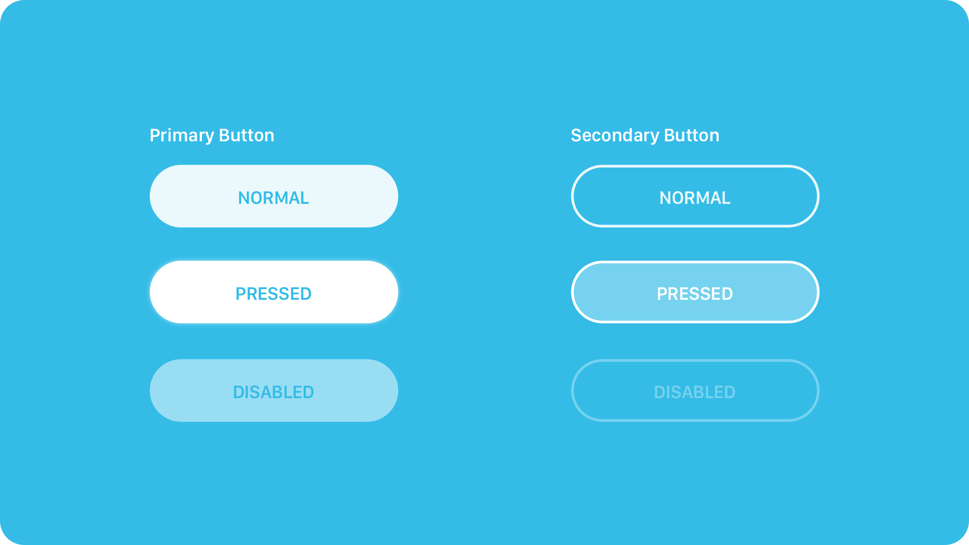Click the Secondary Button NORMAL state
The width and height of the screenshot is (969, 545).
point(694,196)
